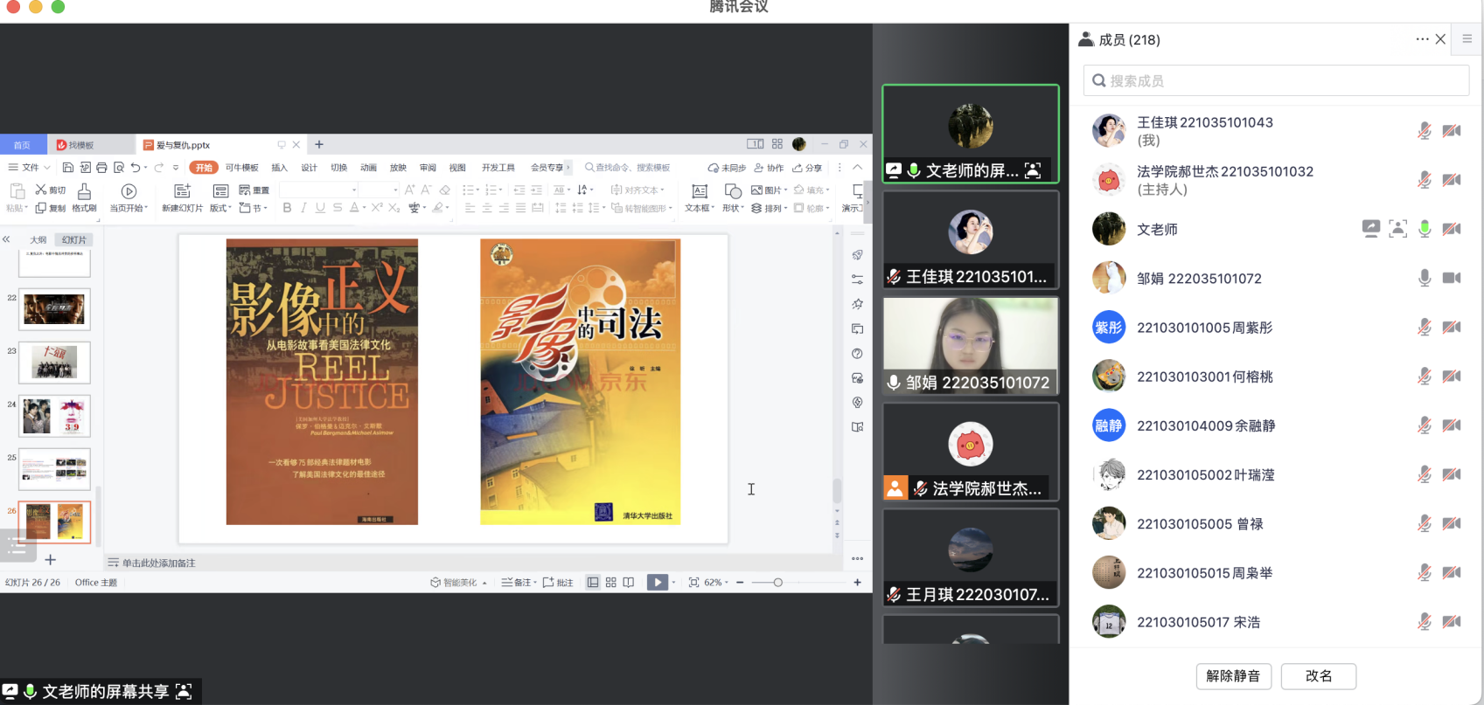
Task: Click the New Slide (新建幻灯片) icon
Action: click(x=182, y=191)
